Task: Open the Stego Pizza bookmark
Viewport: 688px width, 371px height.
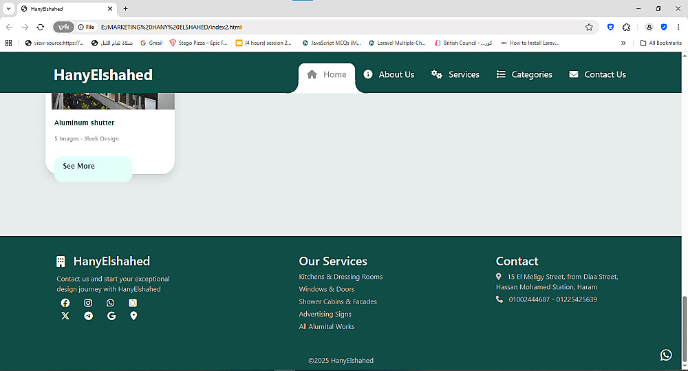Action: (x=198, y=43)
